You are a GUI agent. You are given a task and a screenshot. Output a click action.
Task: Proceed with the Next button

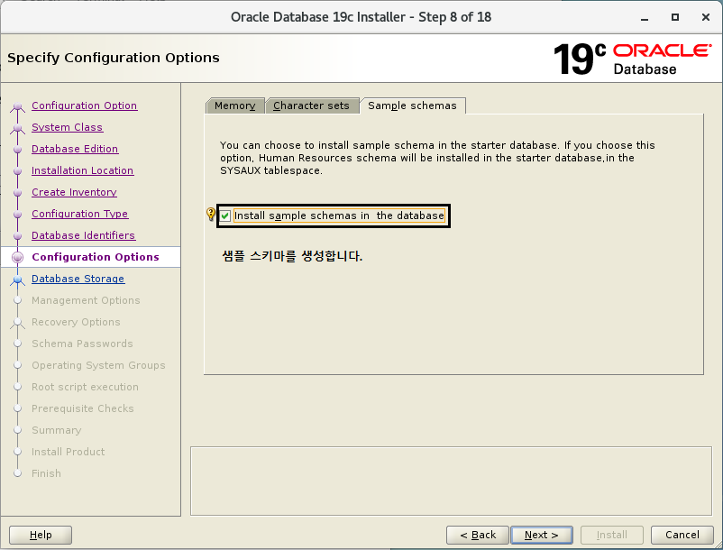pyautogui.click(x=542, y=535)
